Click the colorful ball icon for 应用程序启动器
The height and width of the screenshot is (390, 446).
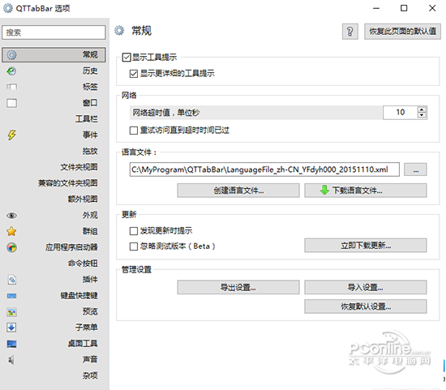pos(11,247)
